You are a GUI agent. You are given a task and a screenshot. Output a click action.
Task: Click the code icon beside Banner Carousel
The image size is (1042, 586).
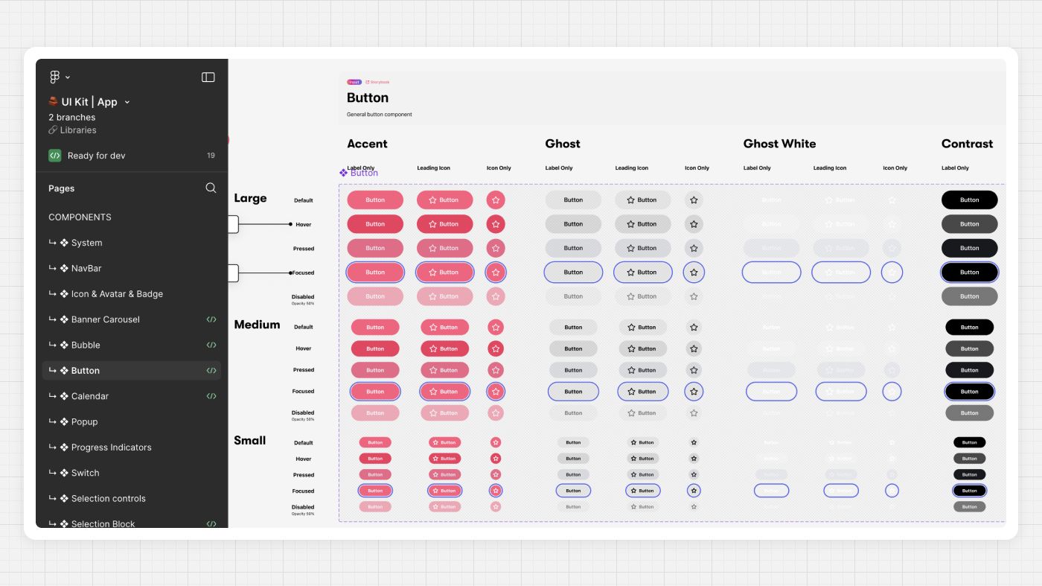[x=211, y=319]
